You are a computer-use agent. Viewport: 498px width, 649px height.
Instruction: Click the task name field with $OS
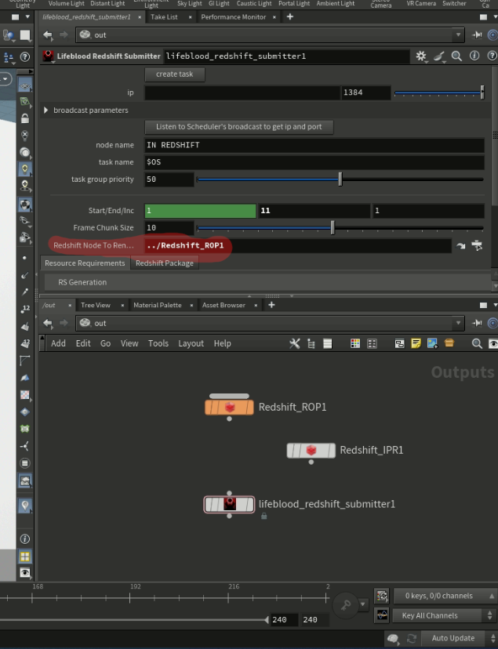coord(314,162)
